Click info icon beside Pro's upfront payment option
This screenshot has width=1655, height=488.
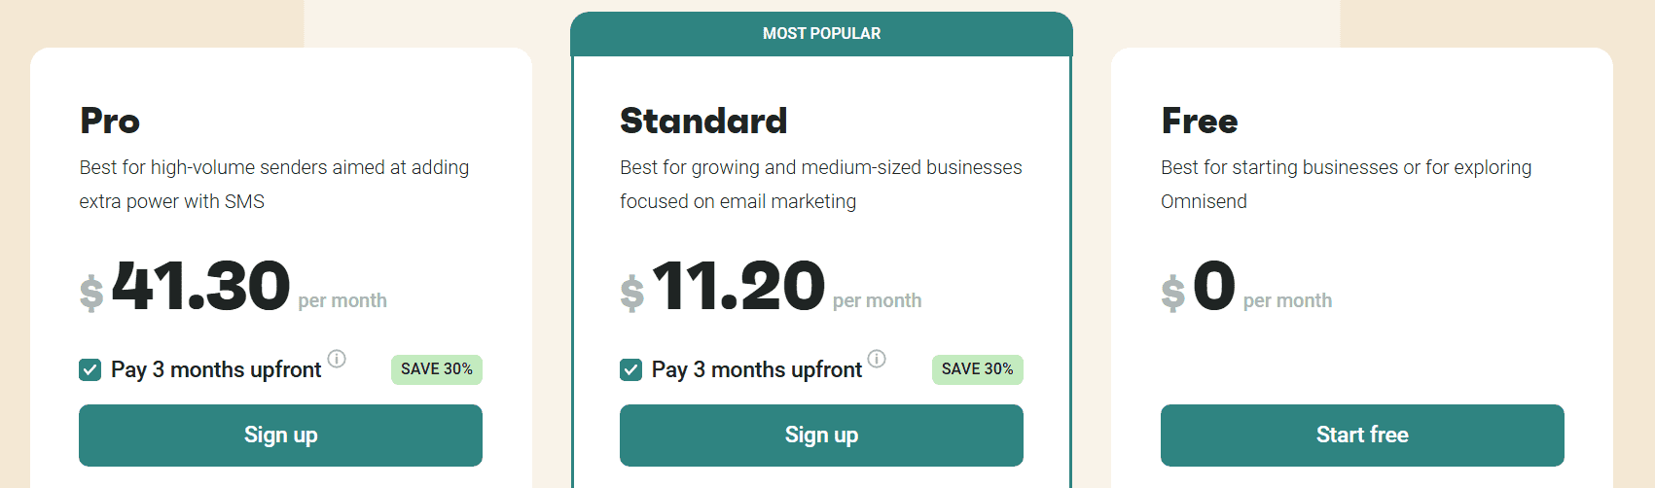click(337, 359)
